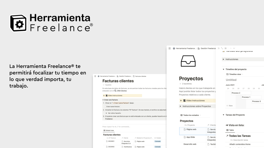Open the sidebar menu in Proyectos window
264x148 pixels.
(x=169, y=48)
